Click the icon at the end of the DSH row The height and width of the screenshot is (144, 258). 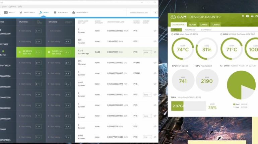(155, 52)
